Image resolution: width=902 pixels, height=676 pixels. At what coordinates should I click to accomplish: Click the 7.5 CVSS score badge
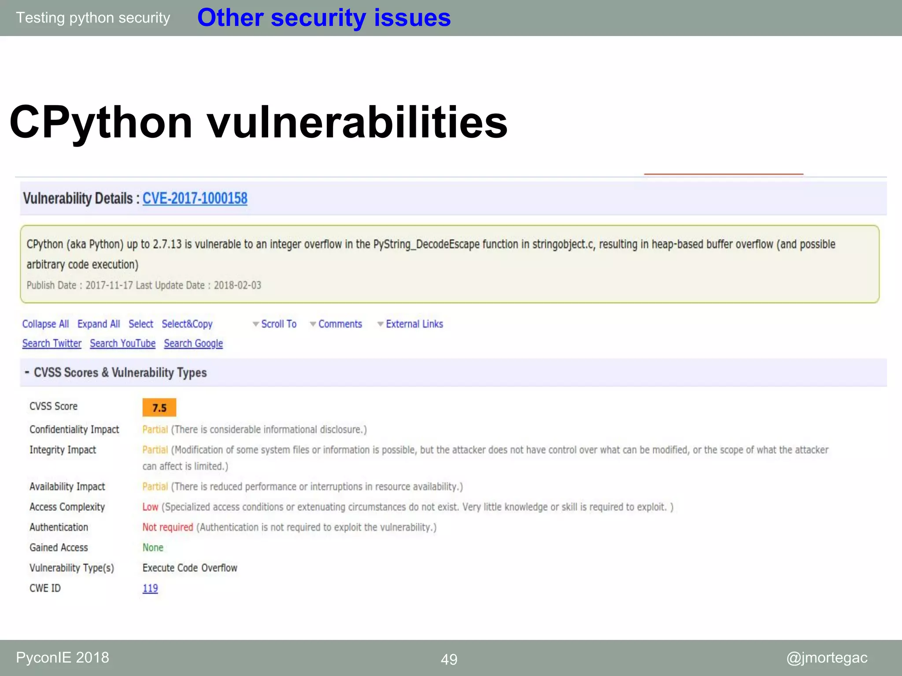(159, 408)
